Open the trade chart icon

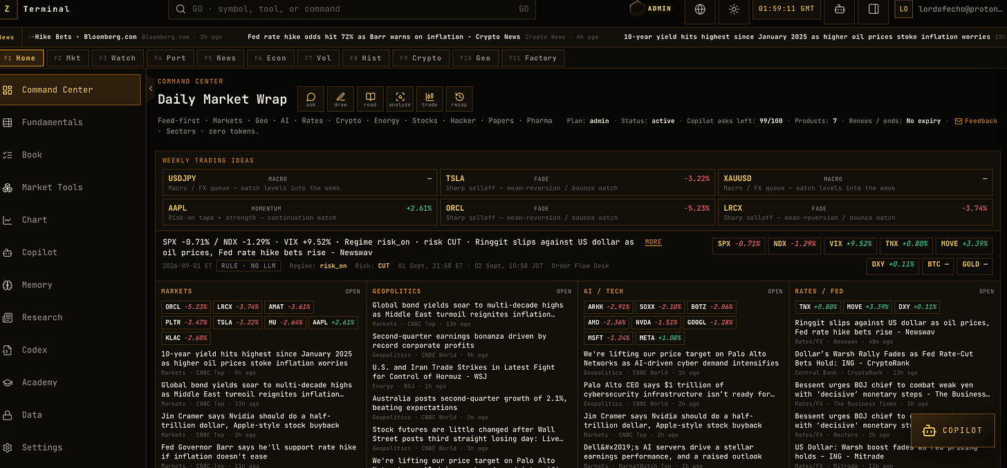pyautogui.click(x=429, y=99)
